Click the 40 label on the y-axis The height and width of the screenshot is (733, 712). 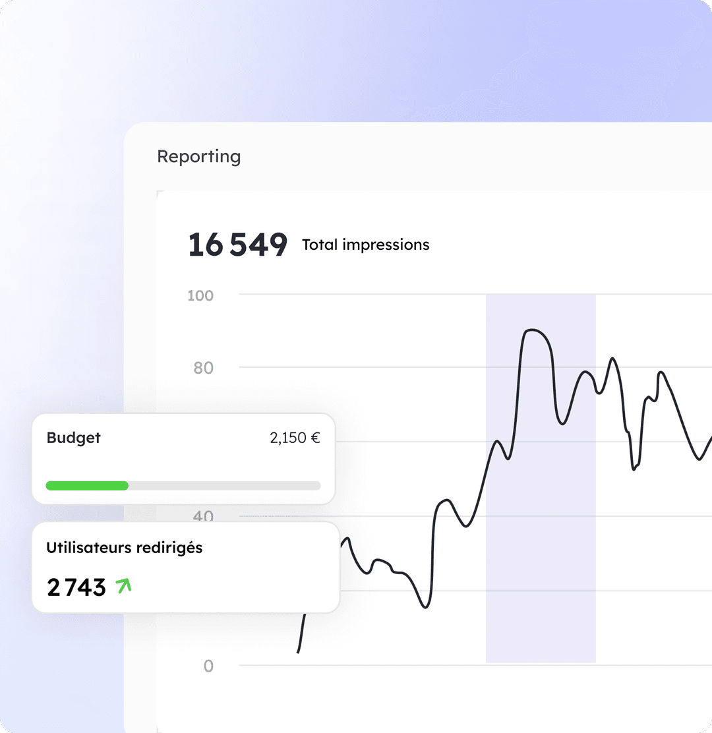[203, 515]
